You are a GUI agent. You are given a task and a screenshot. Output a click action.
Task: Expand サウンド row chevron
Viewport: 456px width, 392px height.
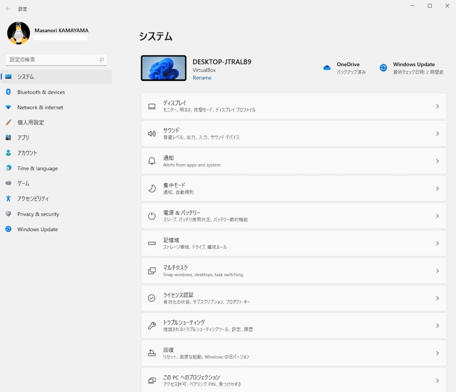pyautogui.click(x=437, y=134)
